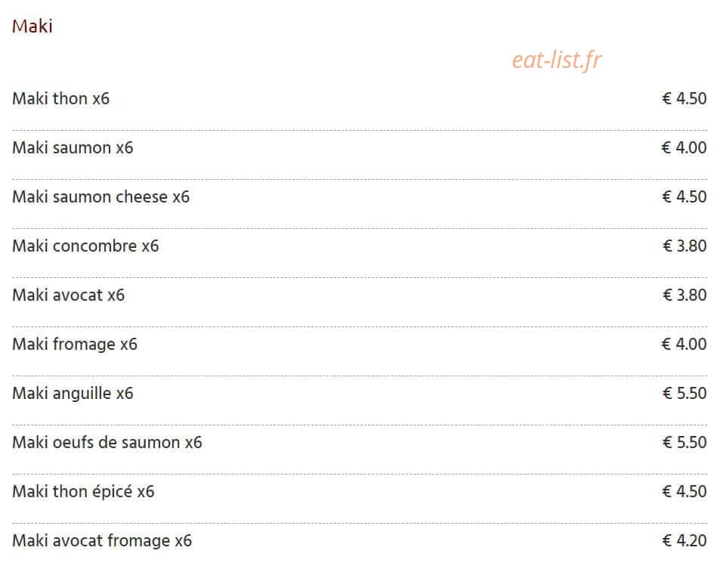Select the Maki concombre x6 item
718x569 pixels.
[x=85, y=246]
